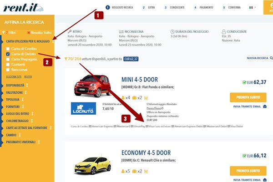Click the Ritiro key icon
The image size is (273, 182).
[x=70, y=31]
